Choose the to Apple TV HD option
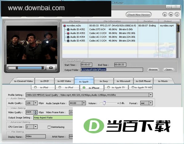184x144 pixels. [133, 87]
